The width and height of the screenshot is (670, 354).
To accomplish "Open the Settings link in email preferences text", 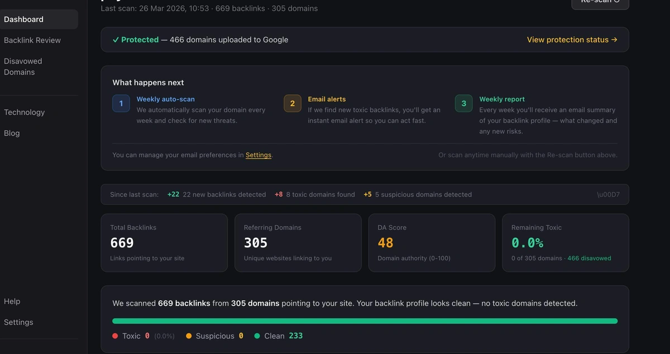I will tap(258, 155).
